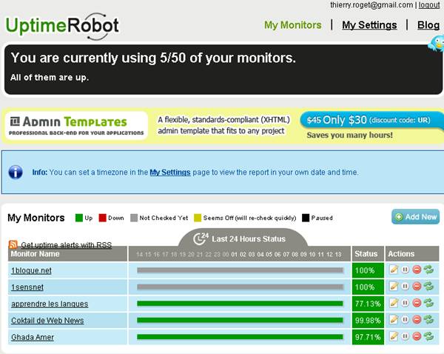The width and height of the screenshot is (444, 354).
Task: Click the gray Not Checked Yet swatch
Action: (x=134, y=218)
